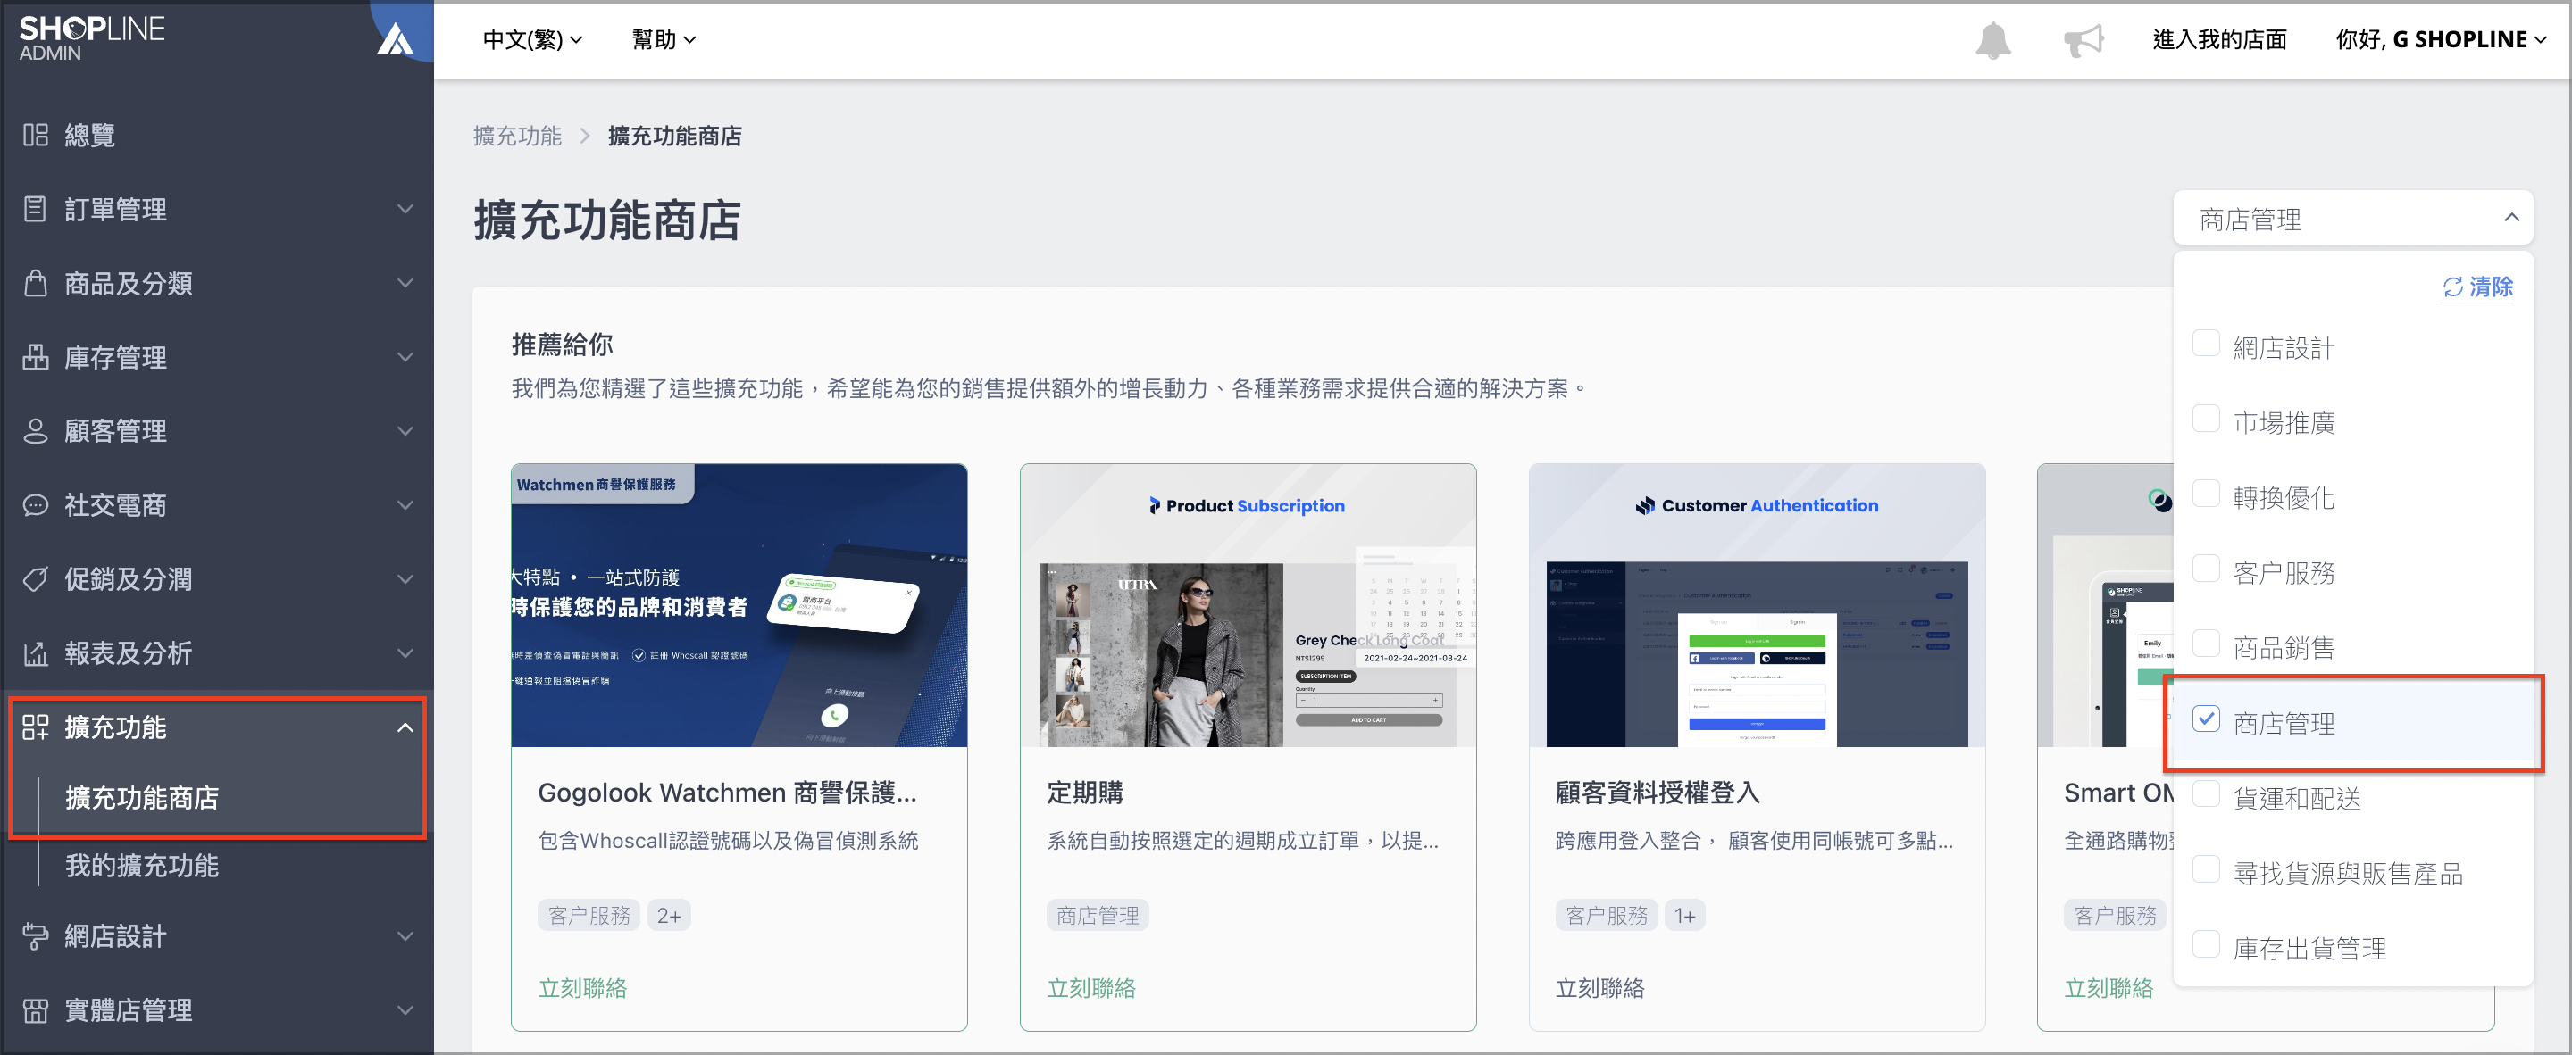
Task: Expand the 顧客管理 sidebar section chevron
Action: [x=405, y=430]
